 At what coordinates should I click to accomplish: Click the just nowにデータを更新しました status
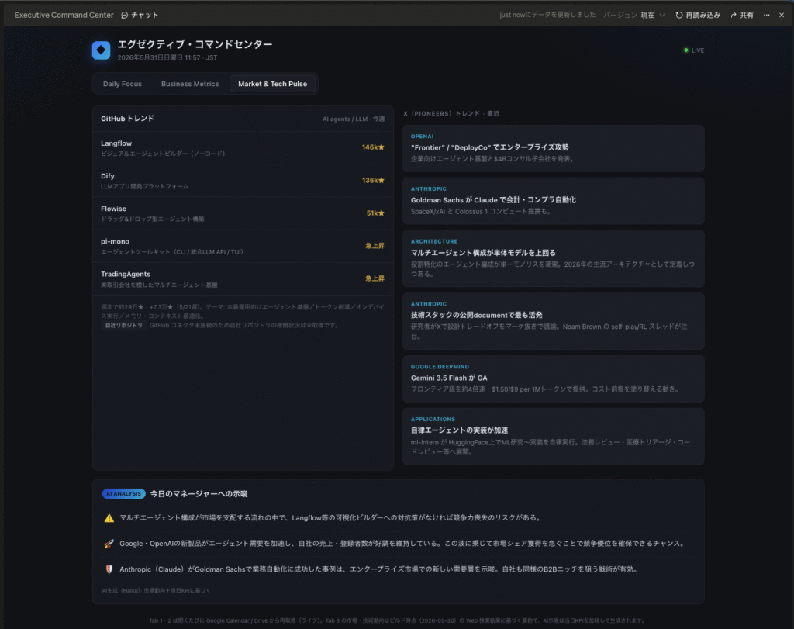point(547,16)
